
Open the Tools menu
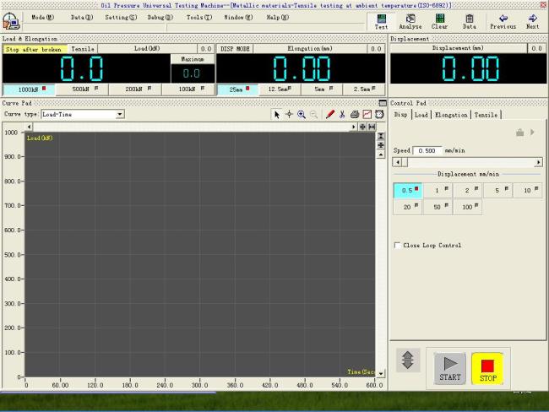[x=199, y=17]
